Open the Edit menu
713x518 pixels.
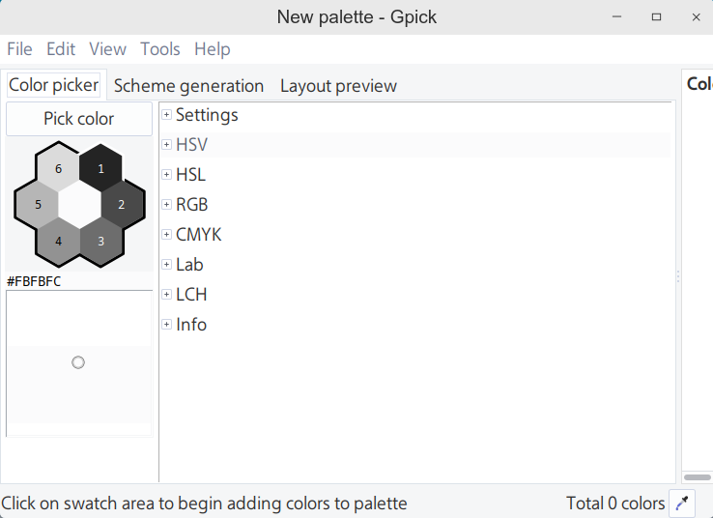coord(61,48)
